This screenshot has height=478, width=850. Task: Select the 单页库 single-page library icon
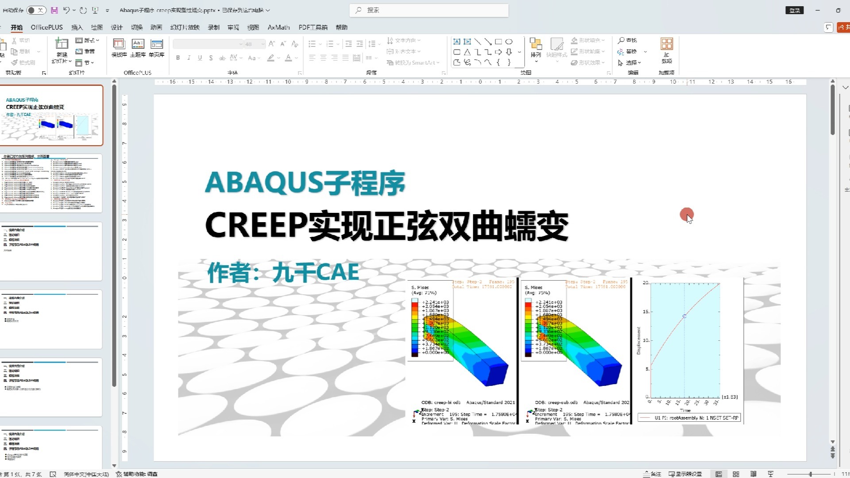point(156,47)
